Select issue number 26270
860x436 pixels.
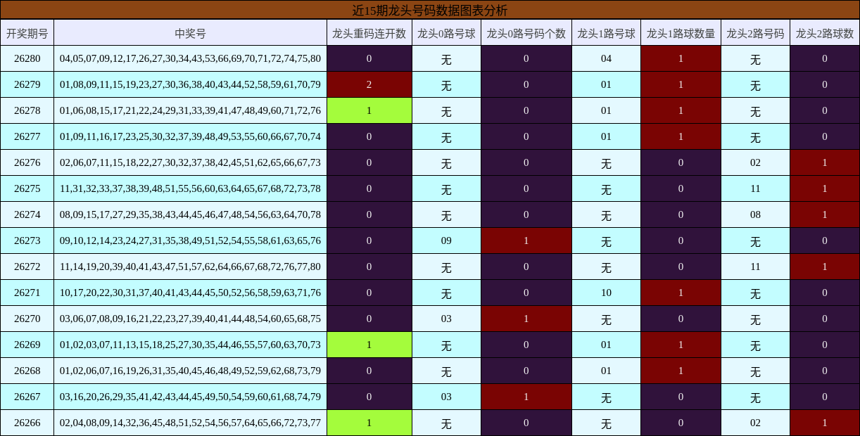coord(27,319)
